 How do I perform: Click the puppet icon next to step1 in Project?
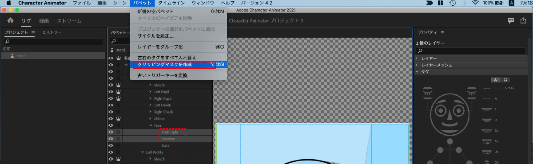[12, 56]
